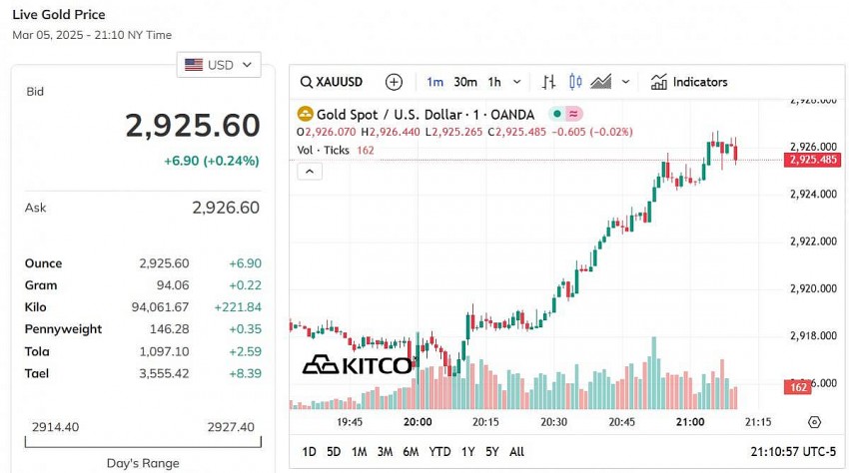849x473 pixels.
Task: Click the green market status dot
Action: pyautogui.click(x=556, y=115)
